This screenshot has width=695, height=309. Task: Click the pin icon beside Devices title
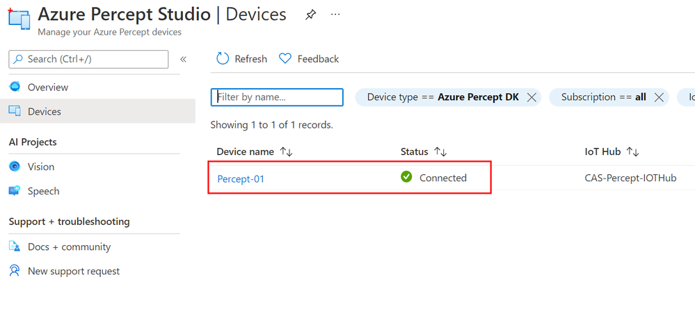click(311, 15)
